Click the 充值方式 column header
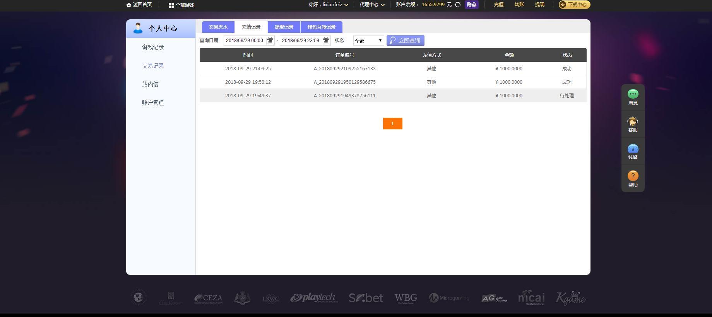The height and width of the screenshot is (317, 712). [x=432, y=55]
